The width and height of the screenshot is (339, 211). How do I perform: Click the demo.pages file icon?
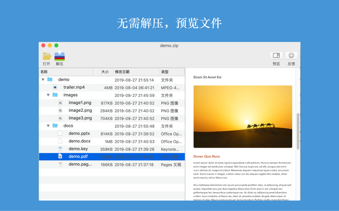pyautogui.click(x=60, y=164)
